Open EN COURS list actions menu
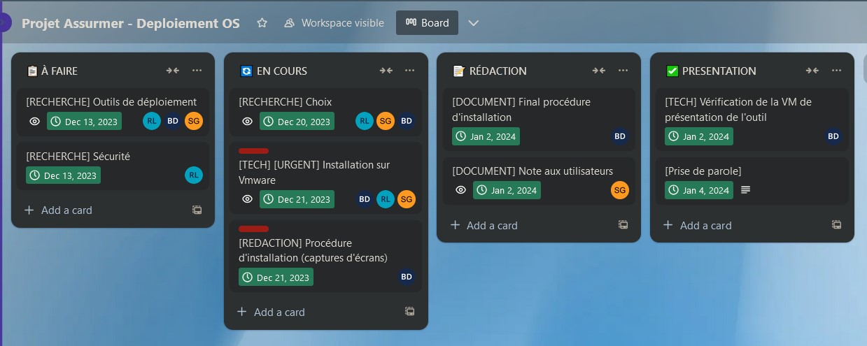Viewport: 867px width, 346px height. tap(410, 71)
